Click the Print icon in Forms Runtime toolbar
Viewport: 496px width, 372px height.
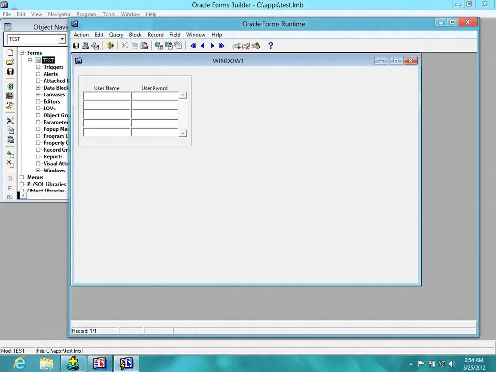[x=85, y=46]
